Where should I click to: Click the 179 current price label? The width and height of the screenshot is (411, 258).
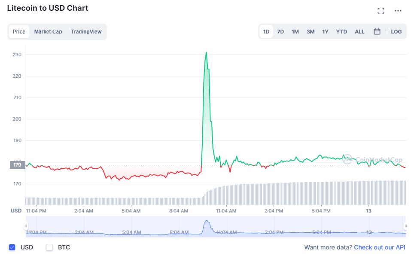[17, 165]
